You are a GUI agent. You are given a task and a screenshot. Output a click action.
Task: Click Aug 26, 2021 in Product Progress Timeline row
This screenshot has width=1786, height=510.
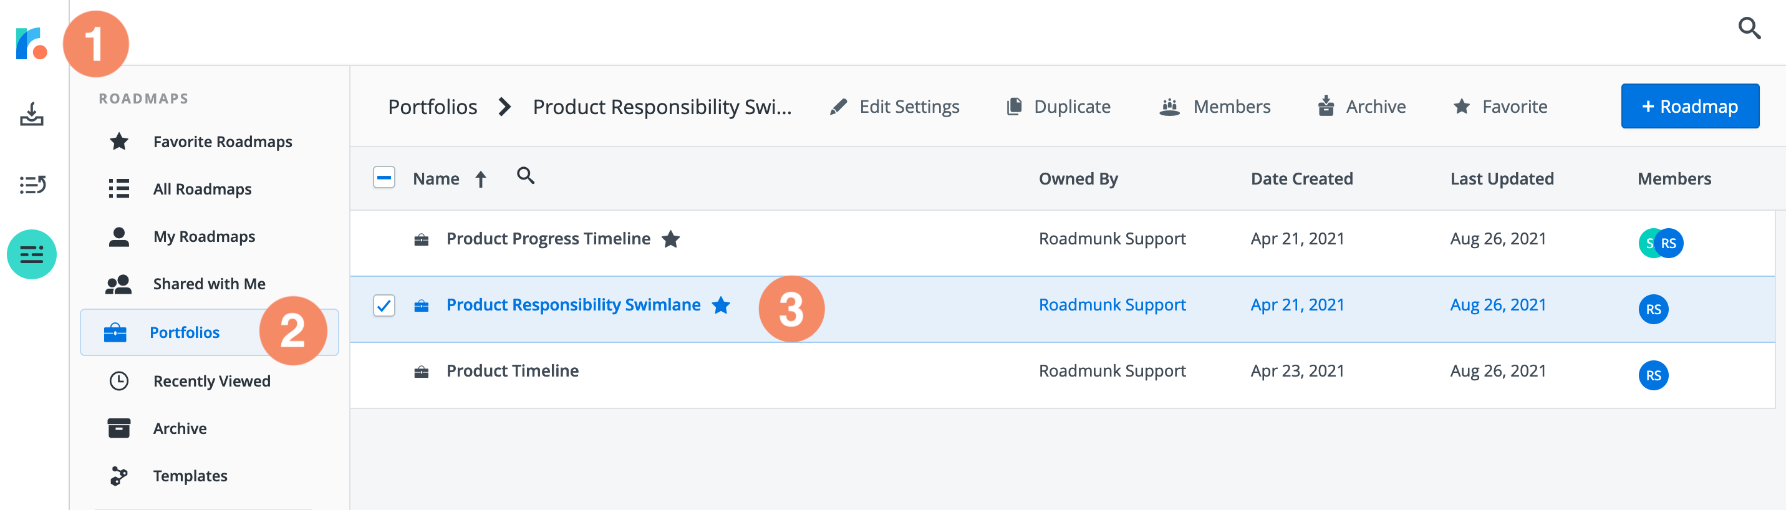click(1497, 238)
